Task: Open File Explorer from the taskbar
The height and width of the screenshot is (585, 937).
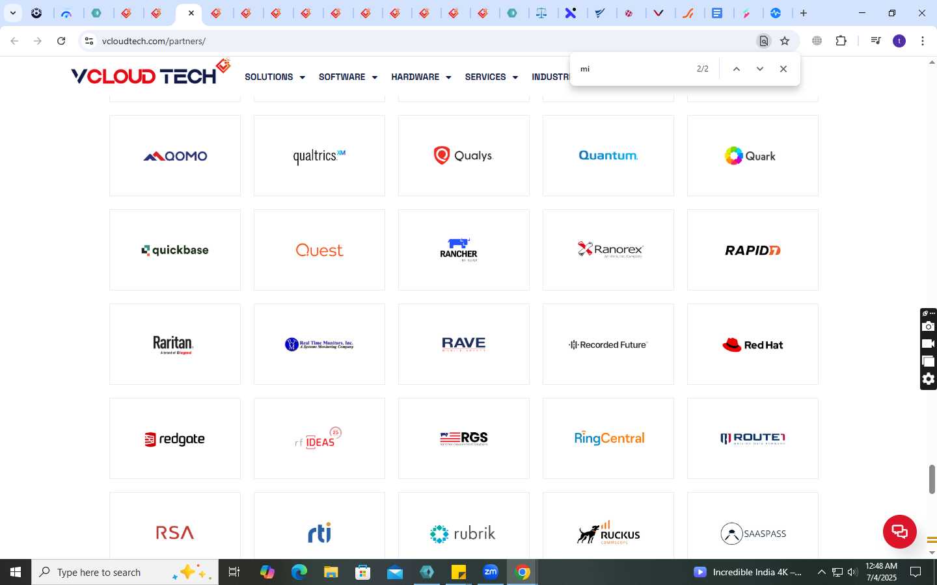Action: point(331,572)
